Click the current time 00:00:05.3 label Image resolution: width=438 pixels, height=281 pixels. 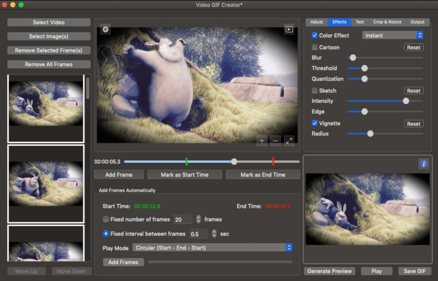107,162
